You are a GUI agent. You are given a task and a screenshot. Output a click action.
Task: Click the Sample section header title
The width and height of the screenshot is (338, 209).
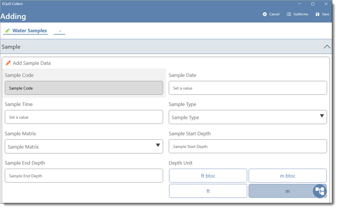pyautogui.click(x=11, y=47)
